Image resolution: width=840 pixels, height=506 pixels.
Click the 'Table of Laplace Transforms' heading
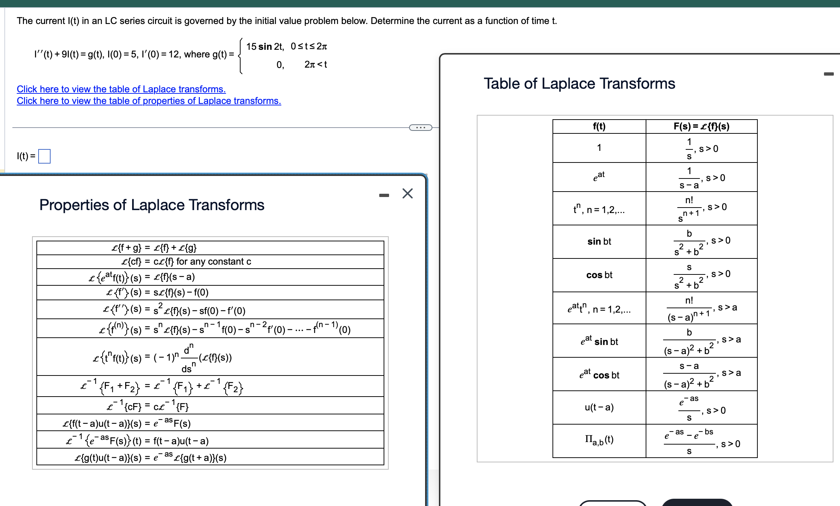click(579, 84)
